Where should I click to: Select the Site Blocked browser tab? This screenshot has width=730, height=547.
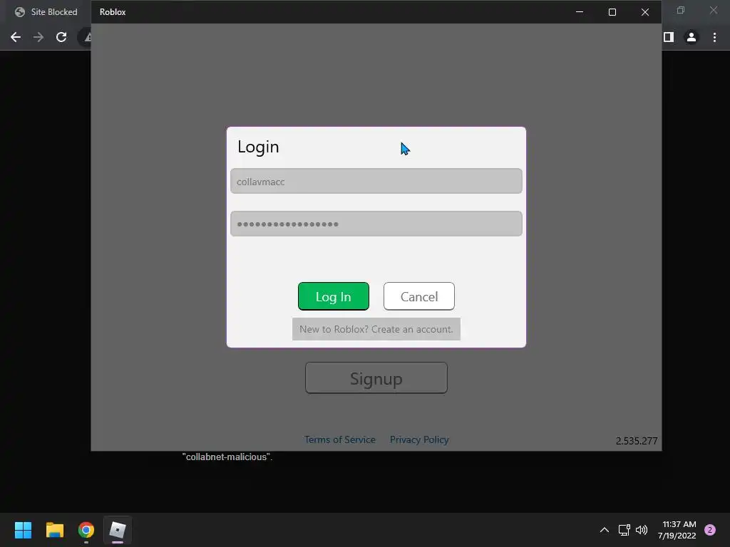46,12
